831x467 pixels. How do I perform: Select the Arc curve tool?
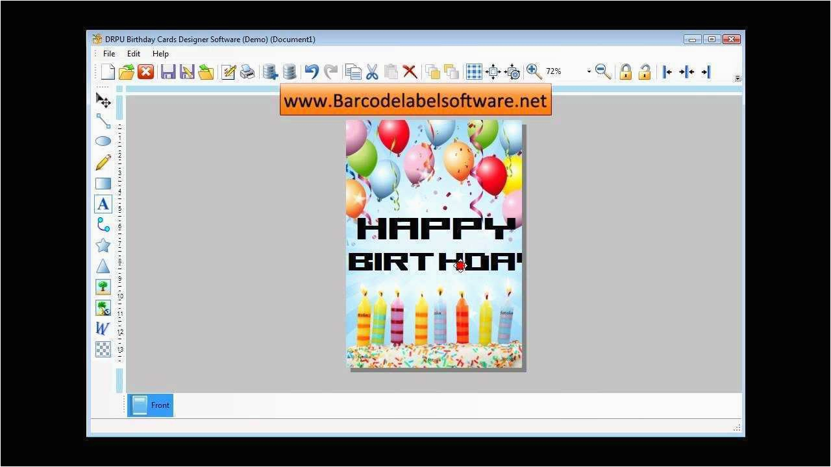(x=103, y=224)
